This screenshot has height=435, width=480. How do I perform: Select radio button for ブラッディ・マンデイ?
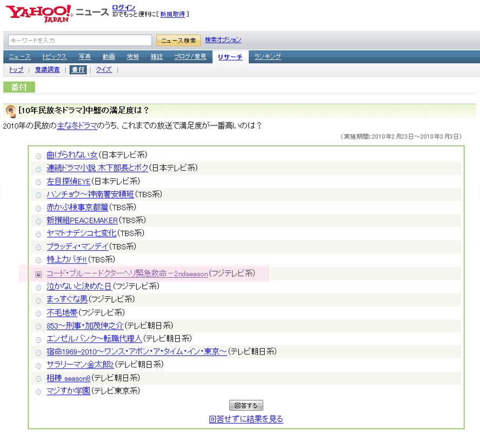point(38,247)
